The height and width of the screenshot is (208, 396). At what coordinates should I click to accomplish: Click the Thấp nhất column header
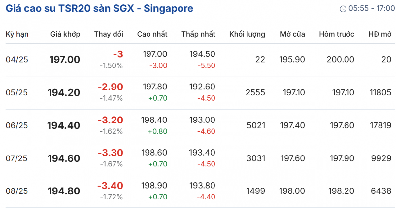(x=198, y=34)
